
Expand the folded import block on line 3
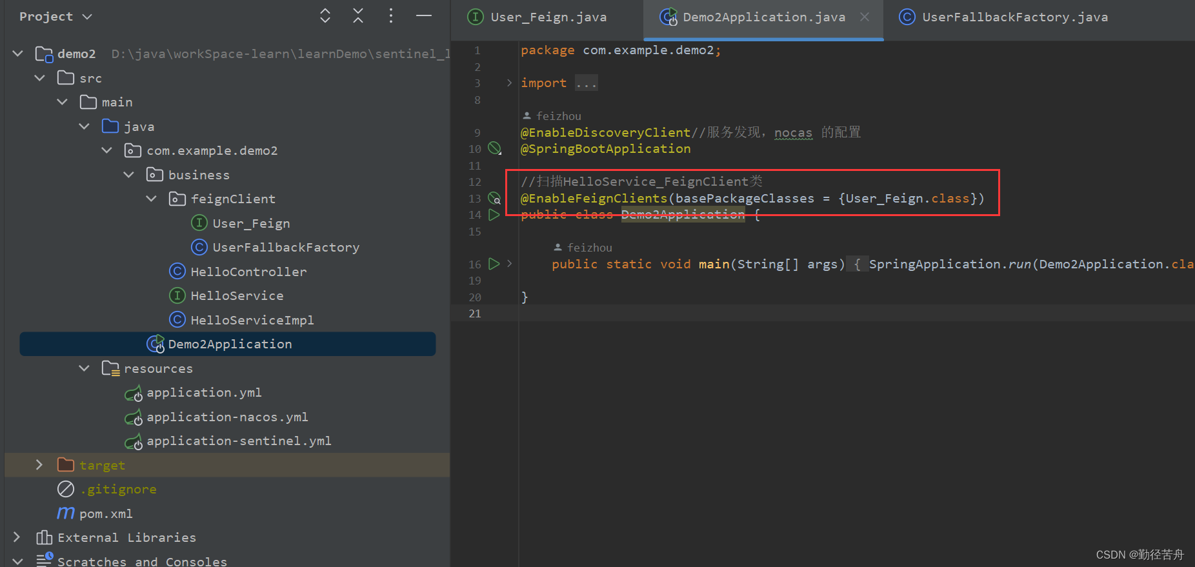509,83
